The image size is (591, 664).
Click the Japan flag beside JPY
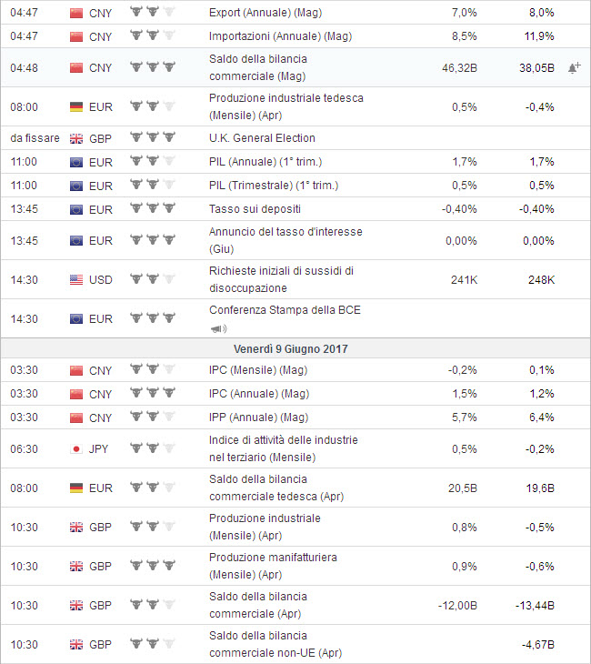click(76, 448)
